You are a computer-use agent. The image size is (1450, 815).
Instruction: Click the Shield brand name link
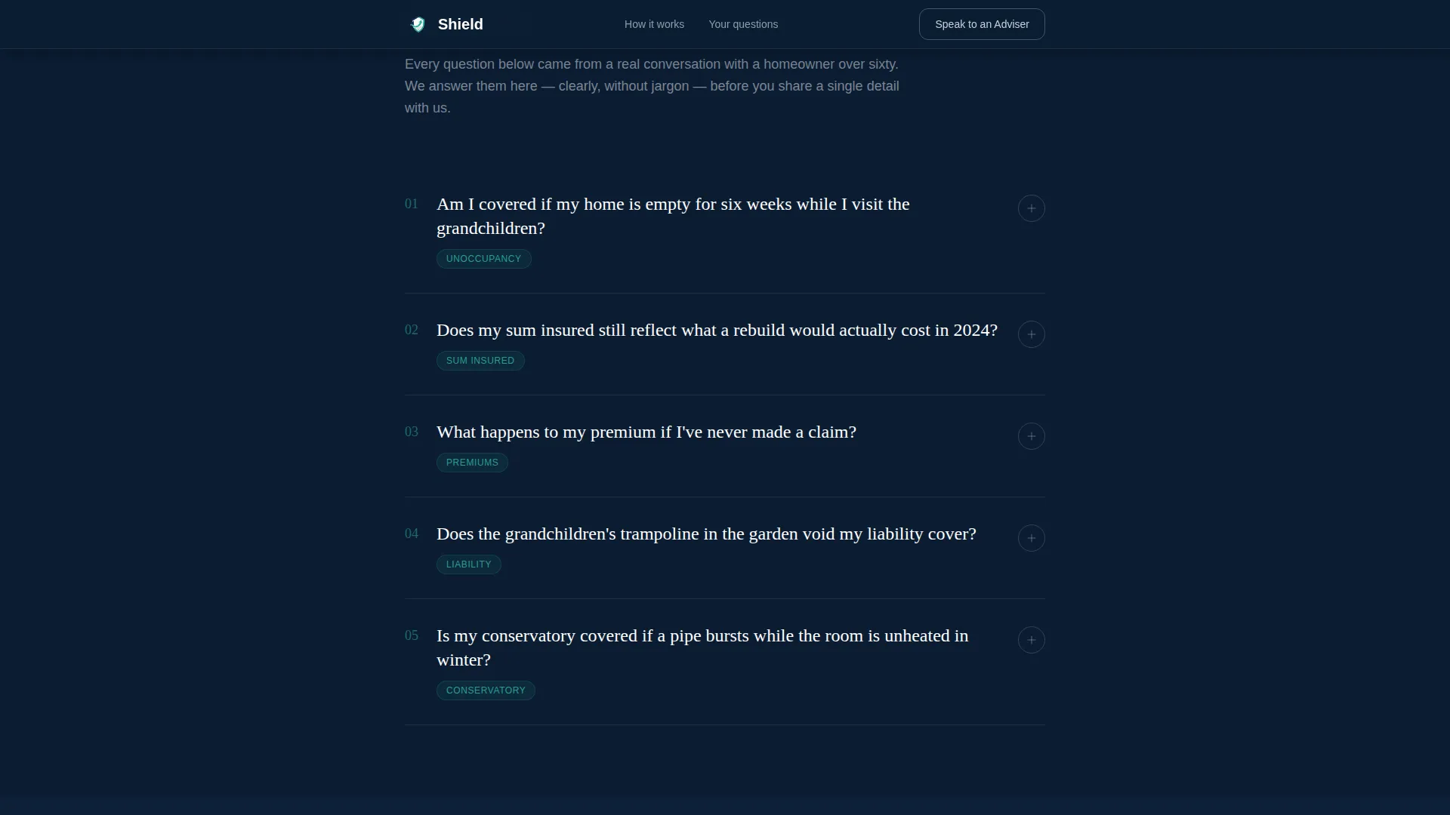tap(460, 24)
